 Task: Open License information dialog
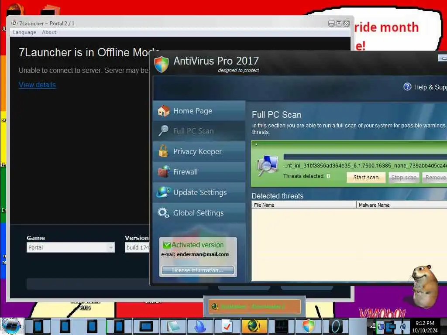point(198,270)
